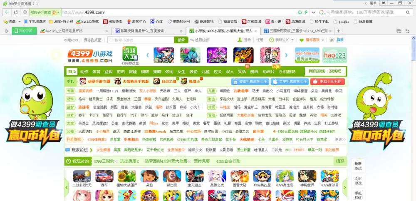Open the 游戏大全 4399游戏盒 icon
This screenshot has height=201, width=416.
click(130, 55)
